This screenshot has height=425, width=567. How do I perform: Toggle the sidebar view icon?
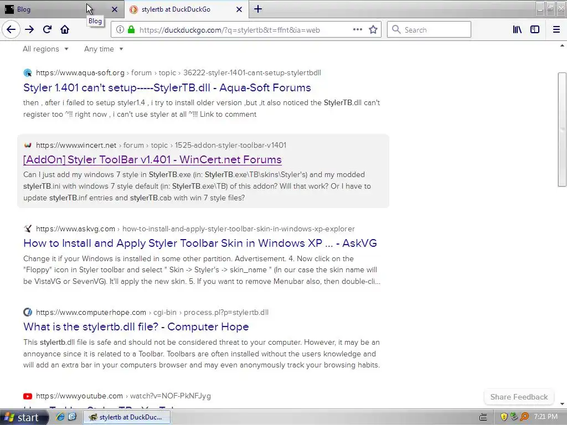535,30
